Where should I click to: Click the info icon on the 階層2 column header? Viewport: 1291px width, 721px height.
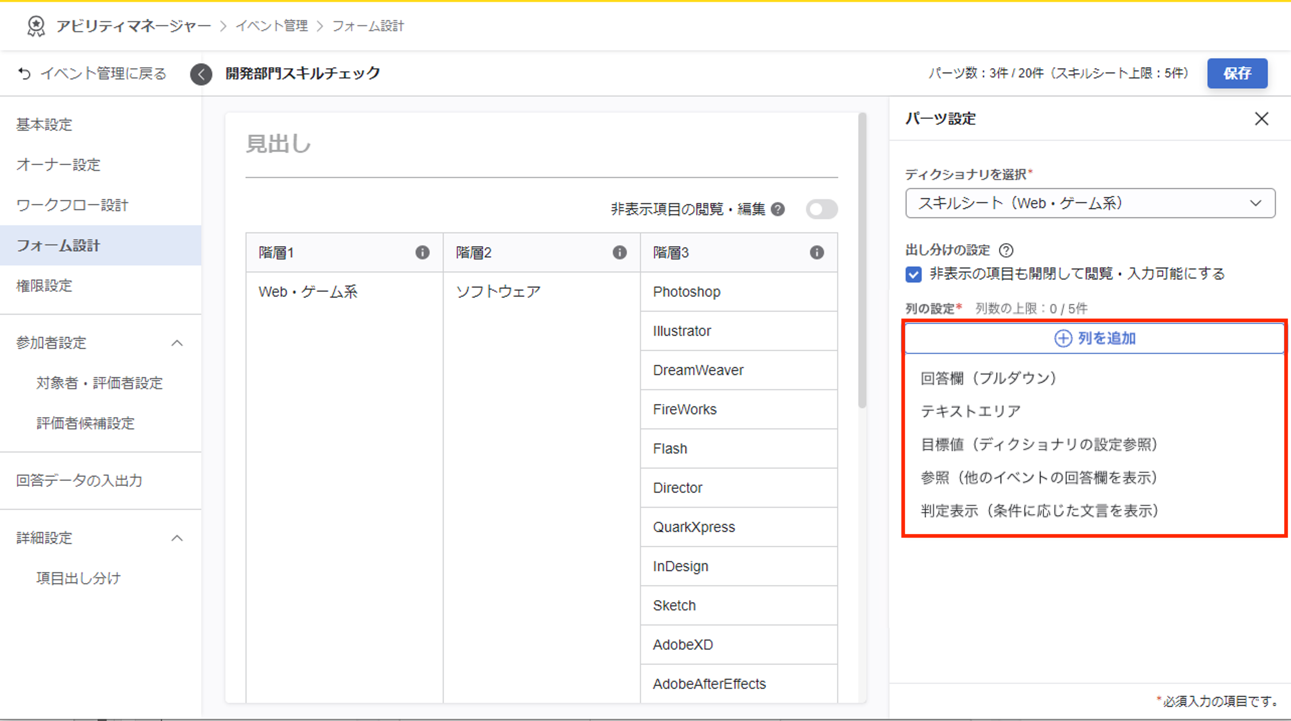[619, 252]
